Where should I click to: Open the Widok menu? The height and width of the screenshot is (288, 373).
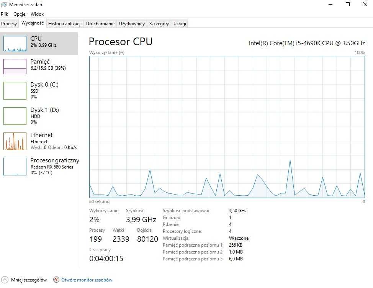(37, 14)
